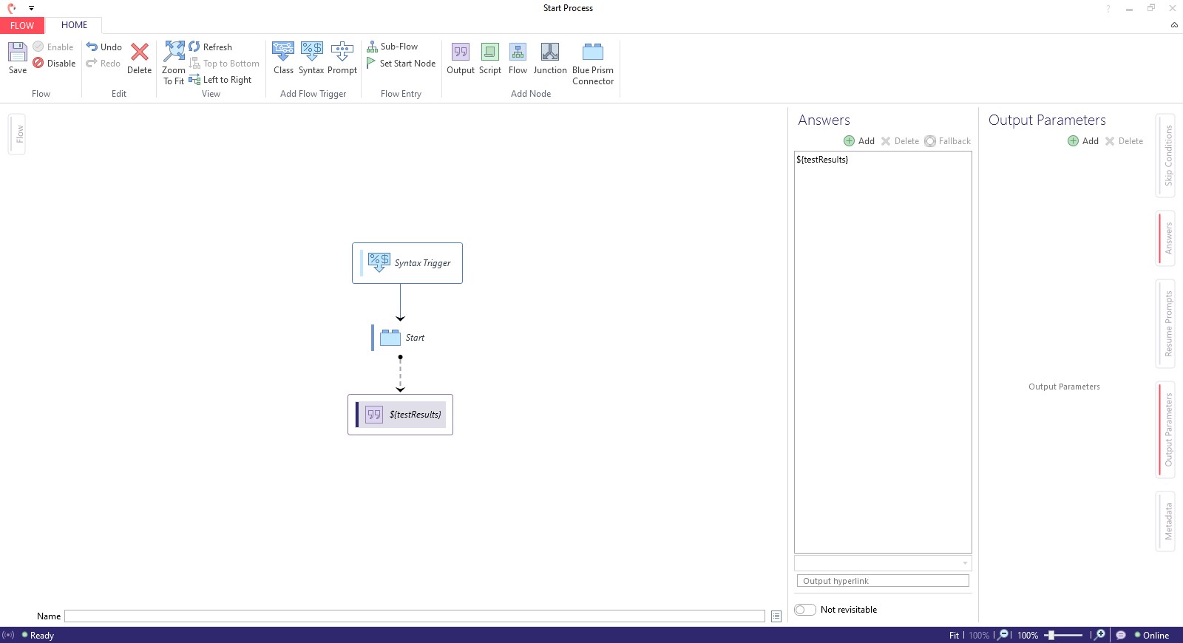Open the Skip Conditions side tab
The height and width of the screenshot is (643, 1183).
pyautogui.click(x=1166, y=156)
